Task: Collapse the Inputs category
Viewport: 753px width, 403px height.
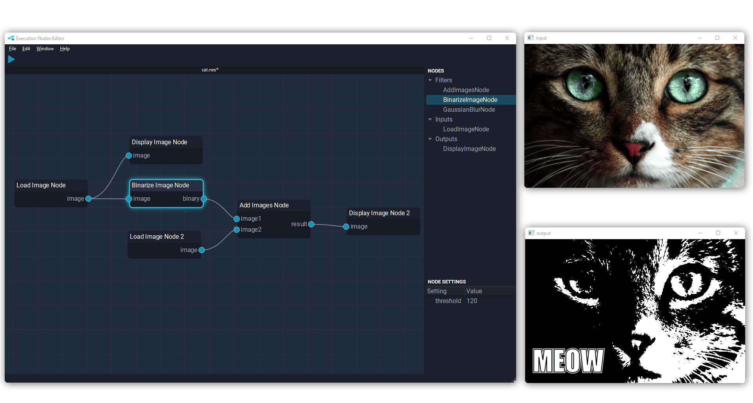Action: pyautogui.click(x=430, y=120)
